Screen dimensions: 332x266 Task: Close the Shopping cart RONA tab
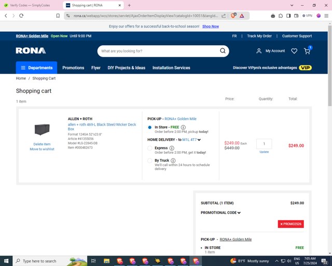(120, 5)
